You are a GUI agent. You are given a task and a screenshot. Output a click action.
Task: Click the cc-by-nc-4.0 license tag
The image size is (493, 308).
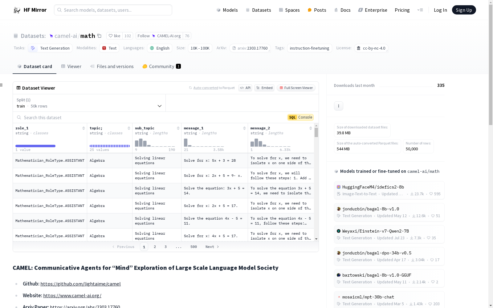(x=371, y=48)
